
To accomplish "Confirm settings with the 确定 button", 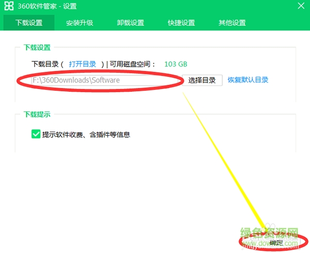I will coord(276,243).
